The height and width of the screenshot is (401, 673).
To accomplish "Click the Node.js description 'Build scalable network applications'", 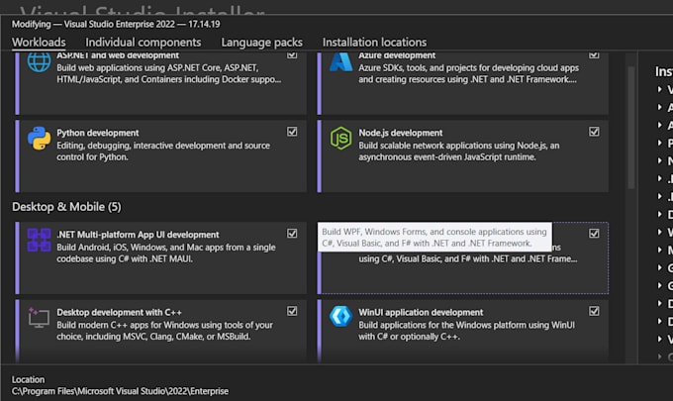I will tap(459, 151).
